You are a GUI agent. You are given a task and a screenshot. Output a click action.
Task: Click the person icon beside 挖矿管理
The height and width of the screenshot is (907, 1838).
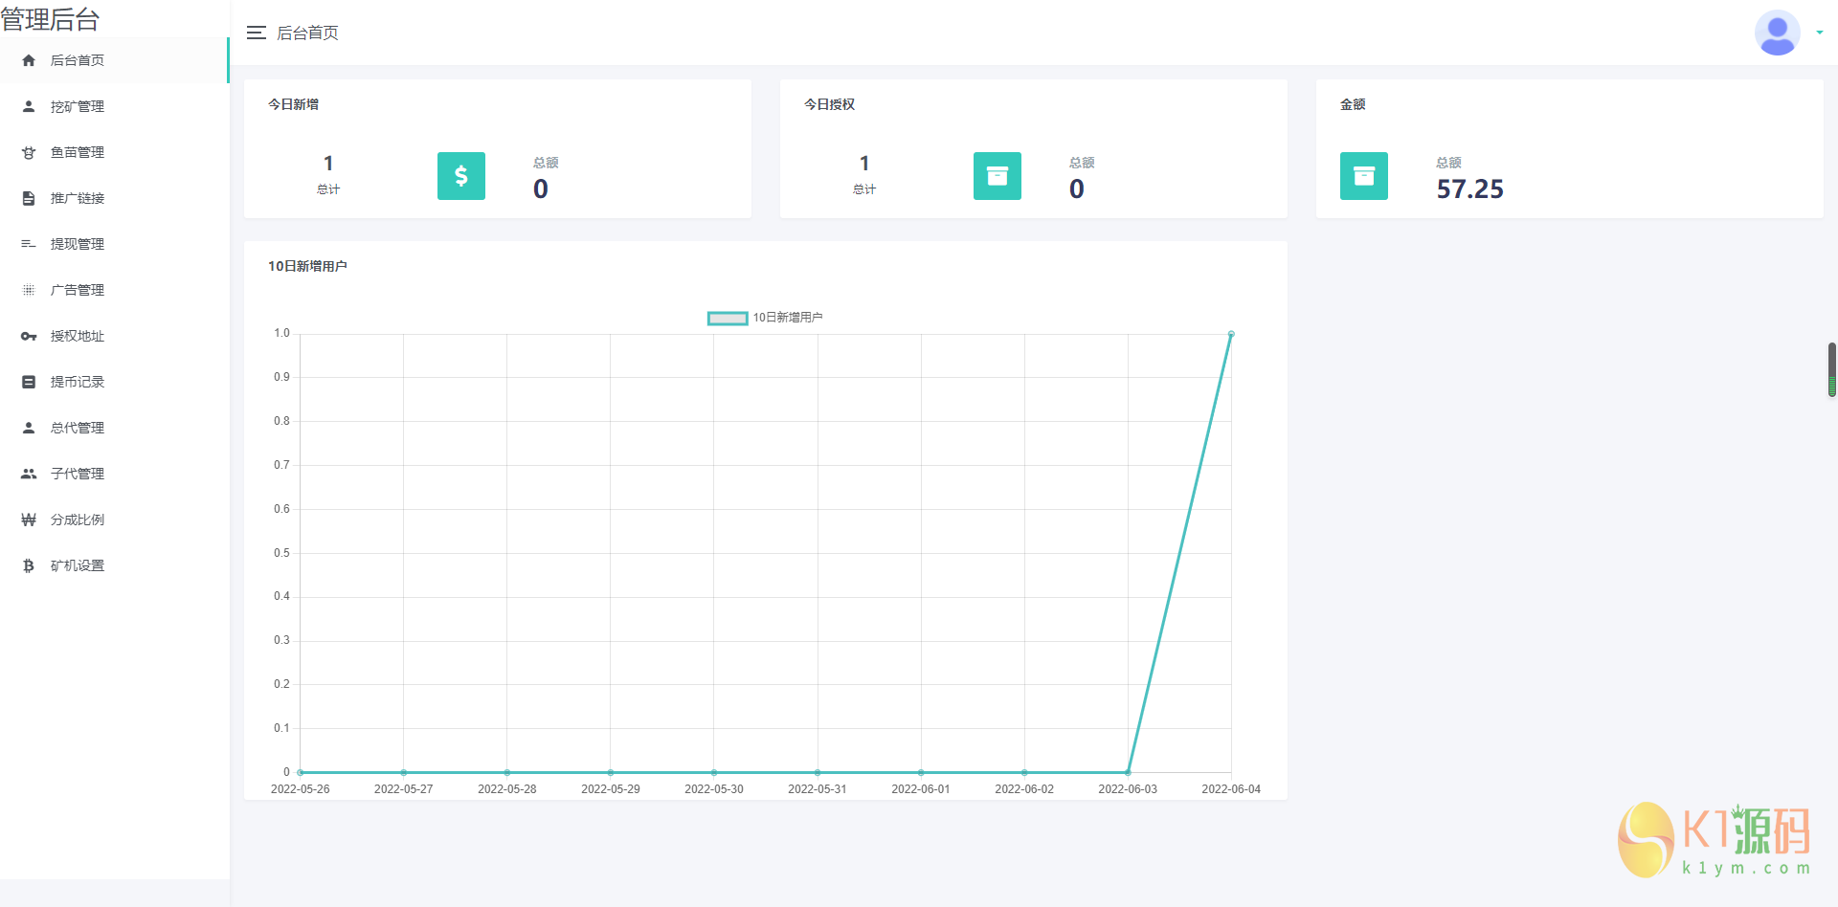[x=29, y=106]
